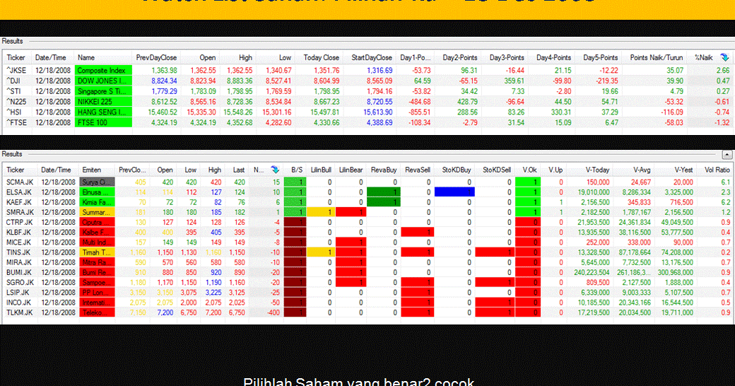Select the ^JKSE ticker row

point(368,71)
